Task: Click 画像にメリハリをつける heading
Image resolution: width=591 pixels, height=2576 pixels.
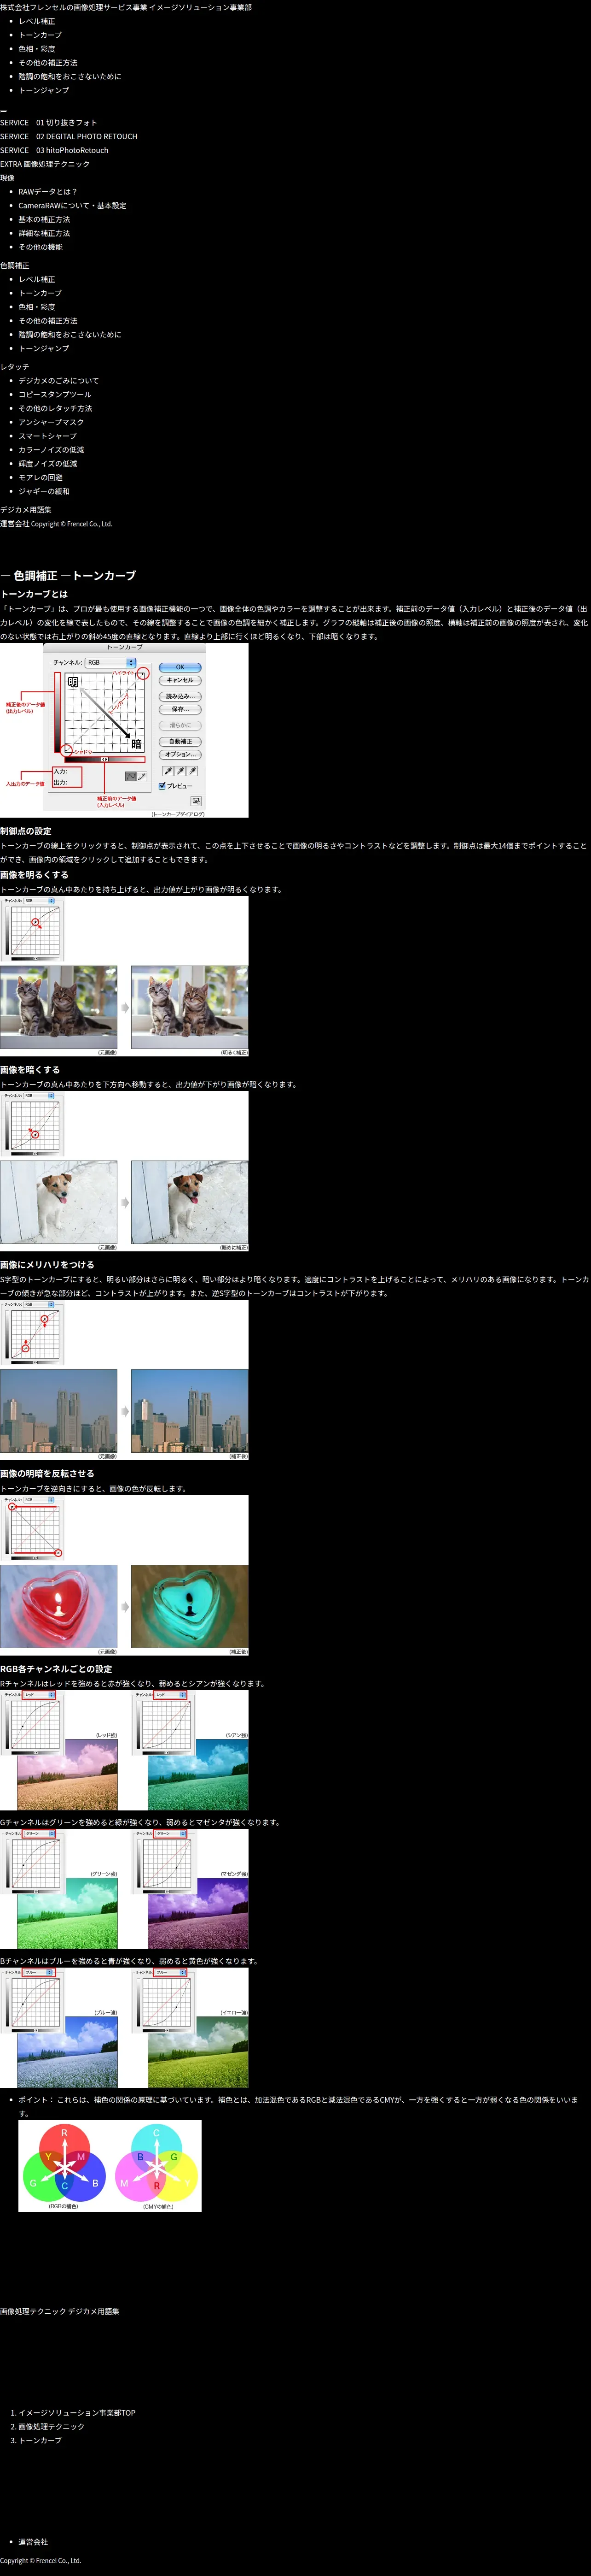Action: click(47, 1265)
